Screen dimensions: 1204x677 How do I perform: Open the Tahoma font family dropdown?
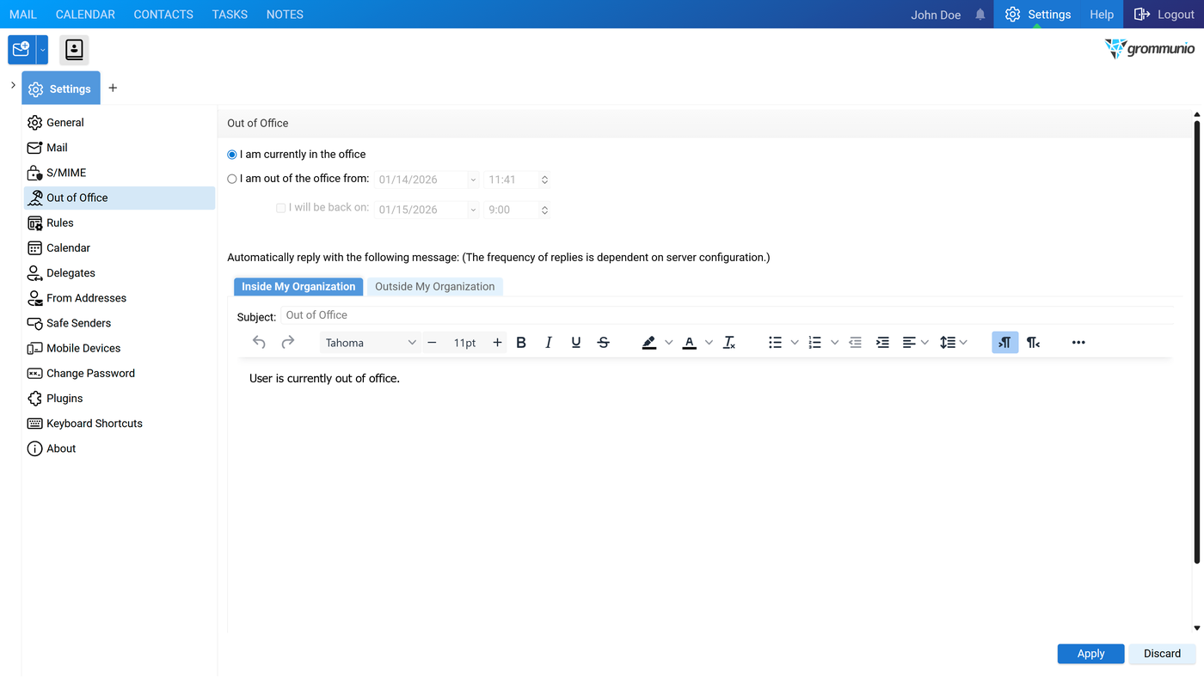(371, 343)
